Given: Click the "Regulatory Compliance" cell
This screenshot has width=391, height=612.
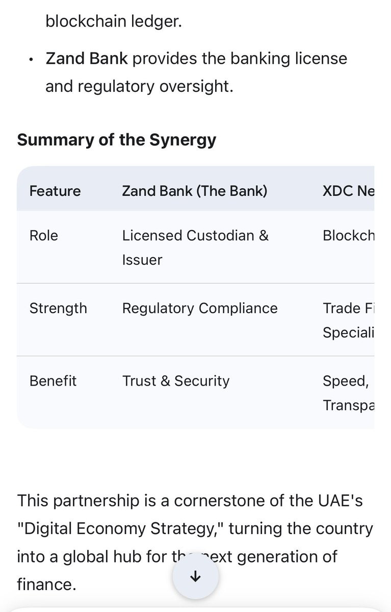Looking at the screenshot, I should tap(200, 308).
